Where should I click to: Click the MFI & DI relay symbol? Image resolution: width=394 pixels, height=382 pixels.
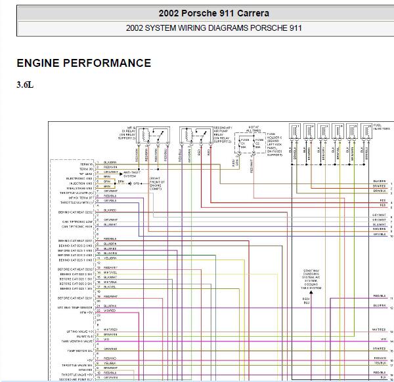(153, 135)
